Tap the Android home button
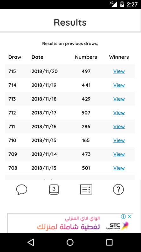This screenshot has width=141, height=252. pyautogui.click(x=70, y=242)
